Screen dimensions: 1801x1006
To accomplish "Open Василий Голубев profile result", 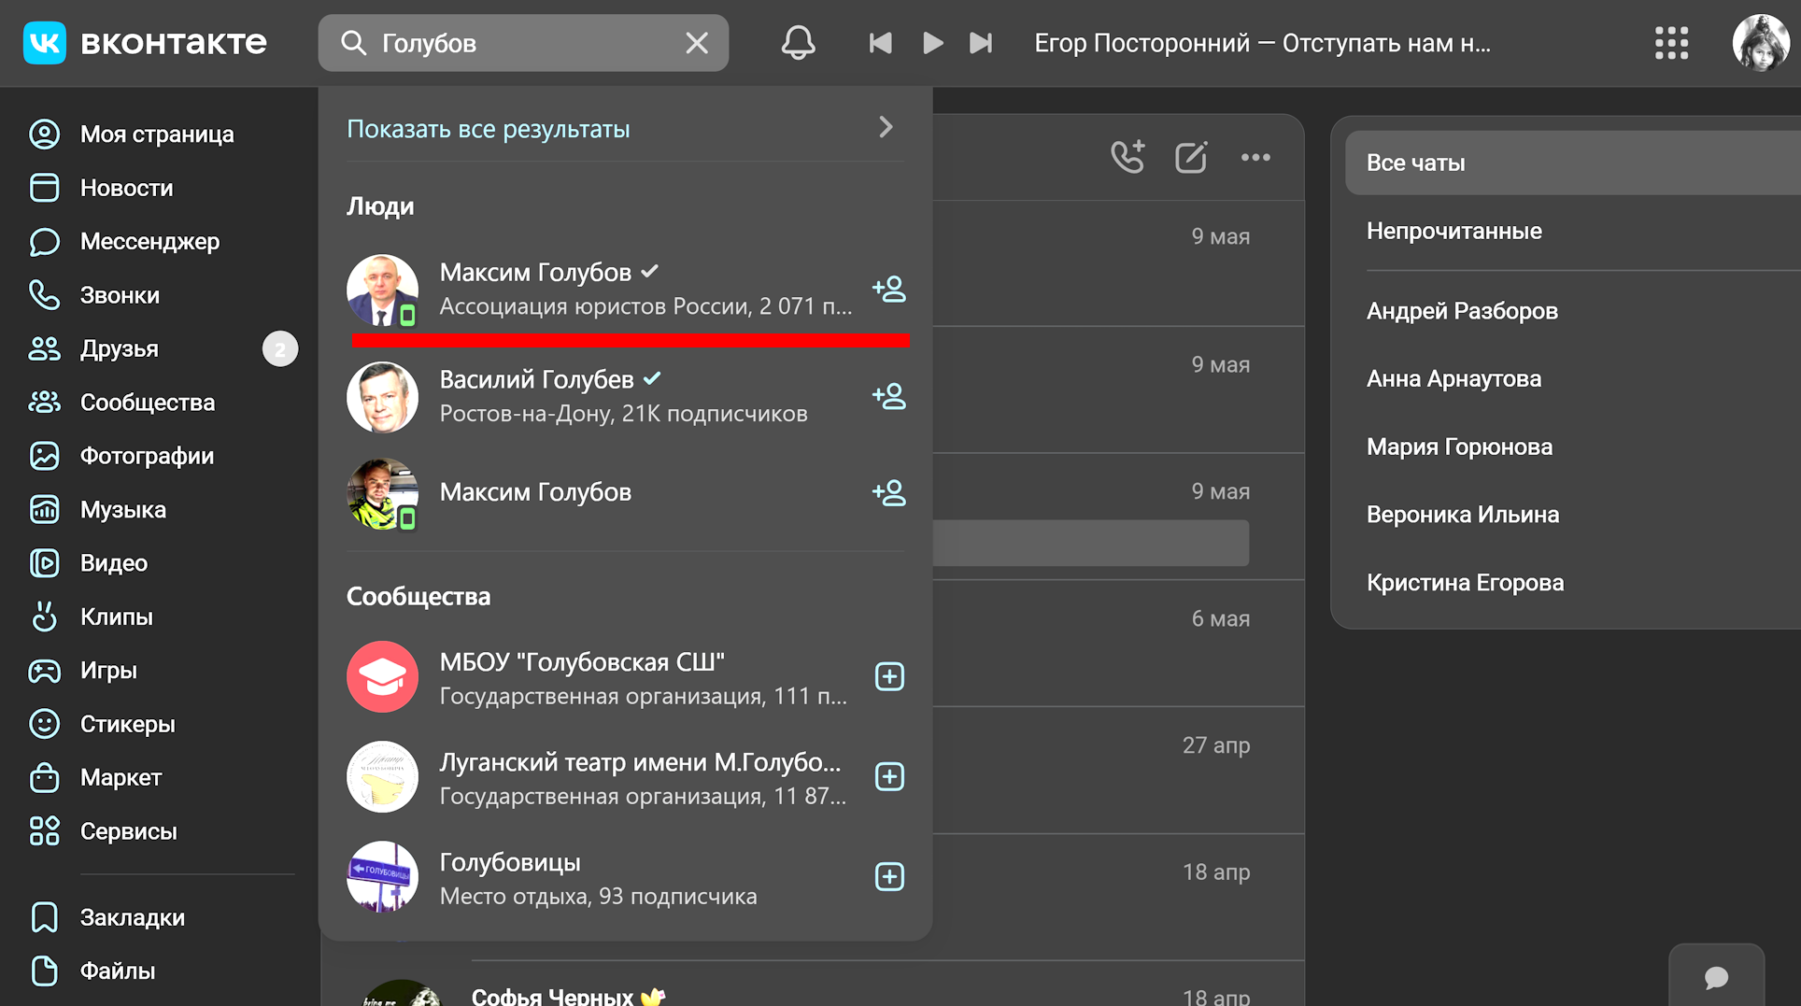I will point(625,397).
